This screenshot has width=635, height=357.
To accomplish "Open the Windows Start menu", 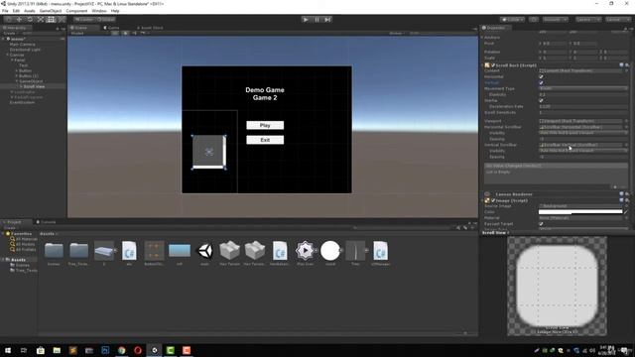I will point(8,350).
